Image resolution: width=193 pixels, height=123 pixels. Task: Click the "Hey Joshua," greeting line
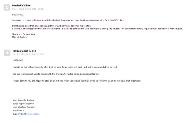(18, 15)
